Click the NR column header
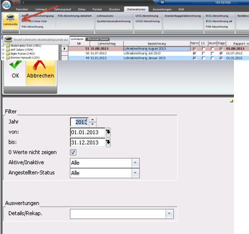Screen dimensions: 249x234 79,44
